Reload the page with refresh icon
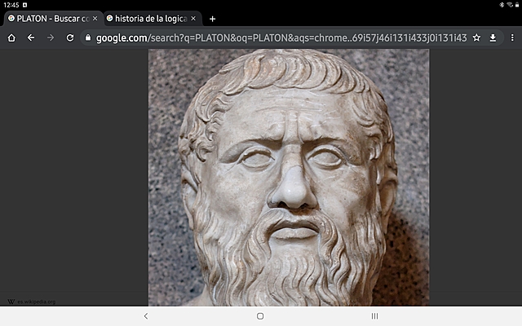The height and width of the screenshot is (326, 522). coord(70,38)
